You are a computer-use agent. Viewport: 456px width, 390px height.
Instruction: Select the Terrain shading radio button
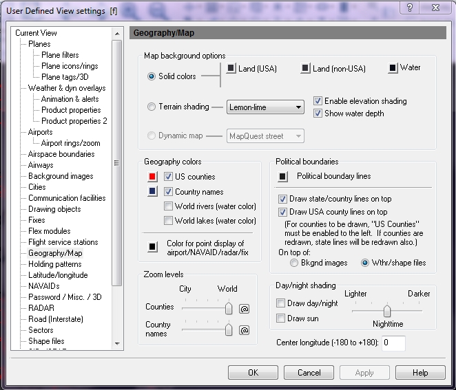point(152,107)
